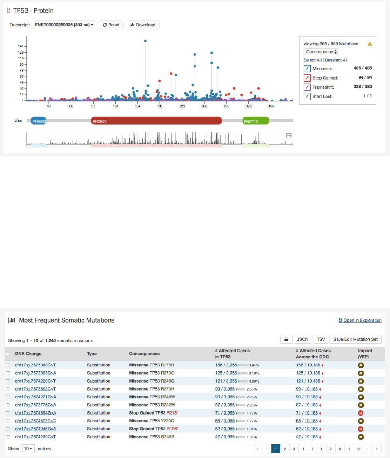
Task: Open the Show 10 entries dropdown
Action: point(28,449)
